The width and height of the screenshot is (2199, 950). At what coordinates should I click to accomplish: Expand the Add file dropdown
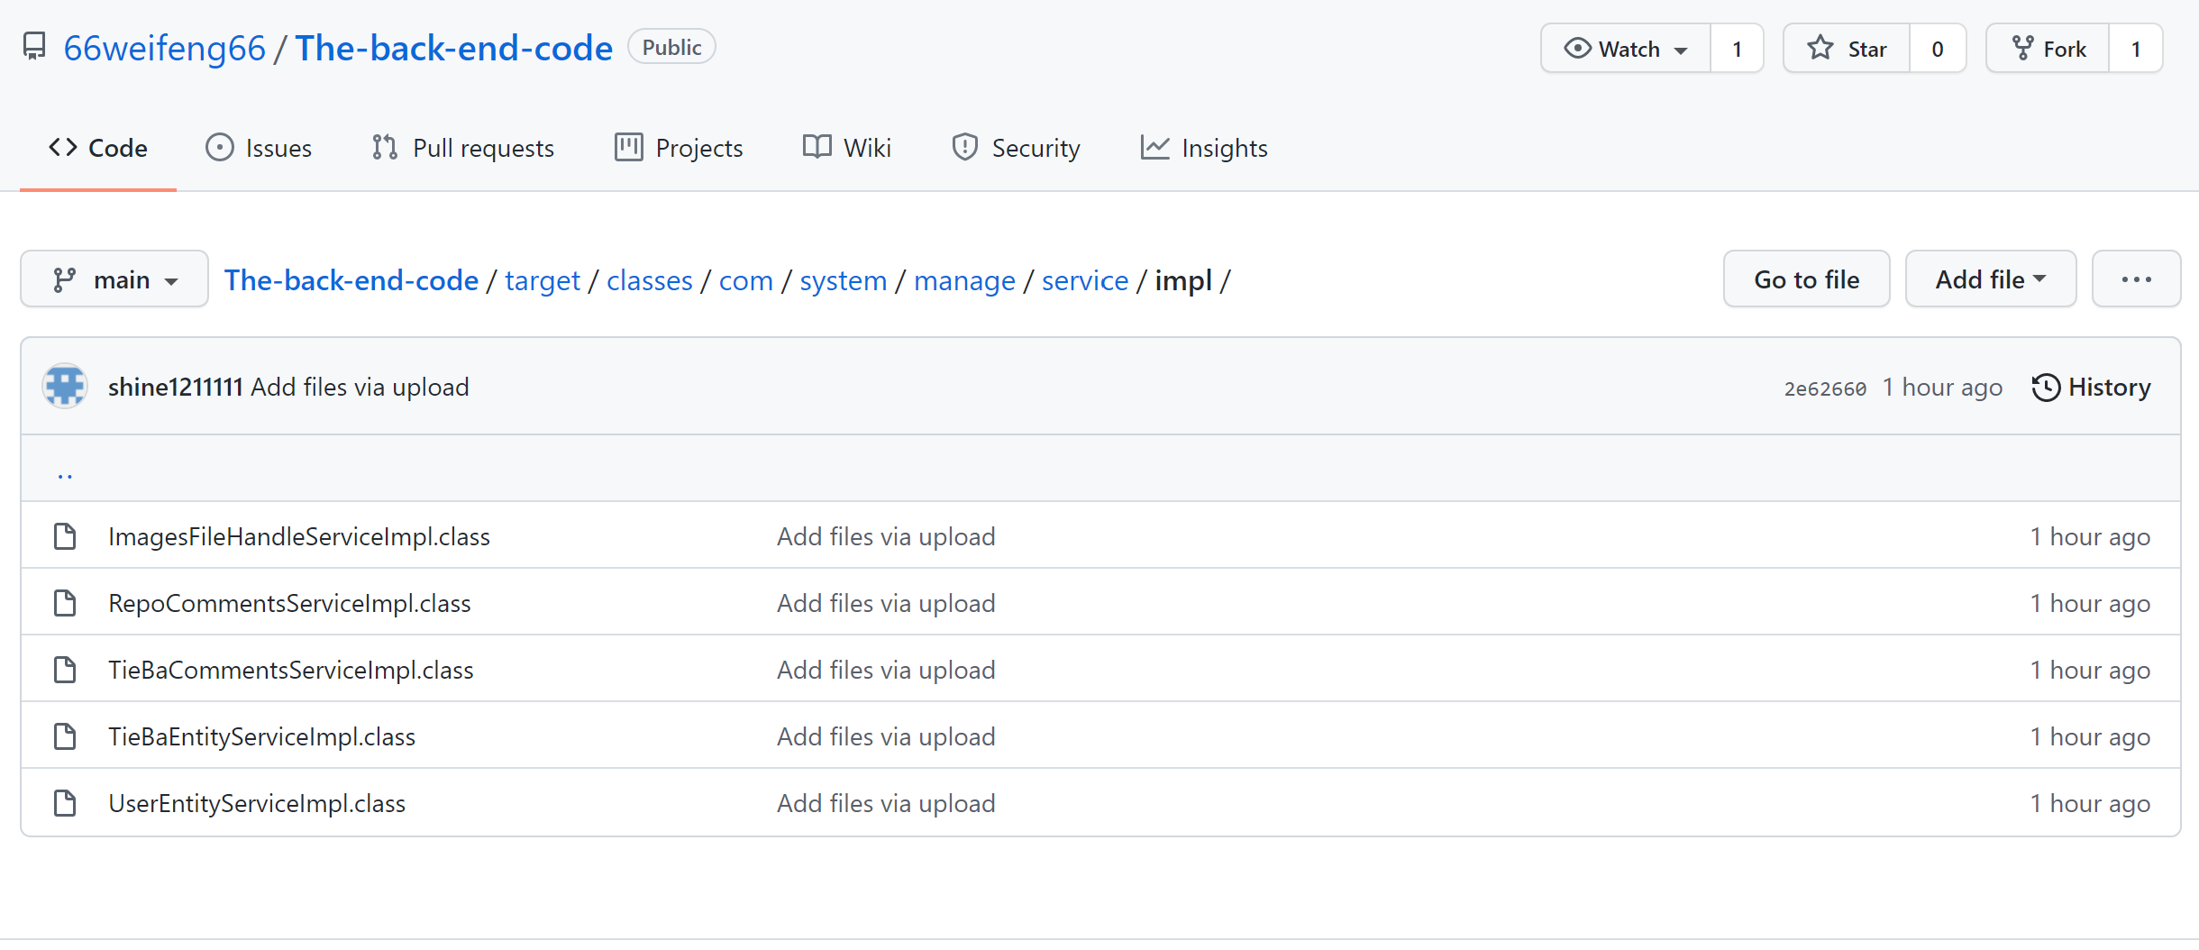pos(1990,279)
